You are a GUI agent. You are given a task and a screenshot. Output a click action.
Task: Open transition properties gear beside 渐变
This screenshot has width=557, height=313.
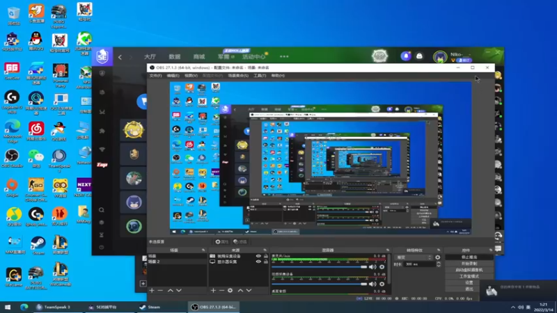(x=438, y=257)
